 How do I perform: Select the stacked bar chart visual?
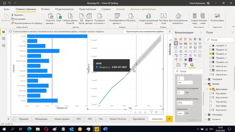tap(176, 39)
